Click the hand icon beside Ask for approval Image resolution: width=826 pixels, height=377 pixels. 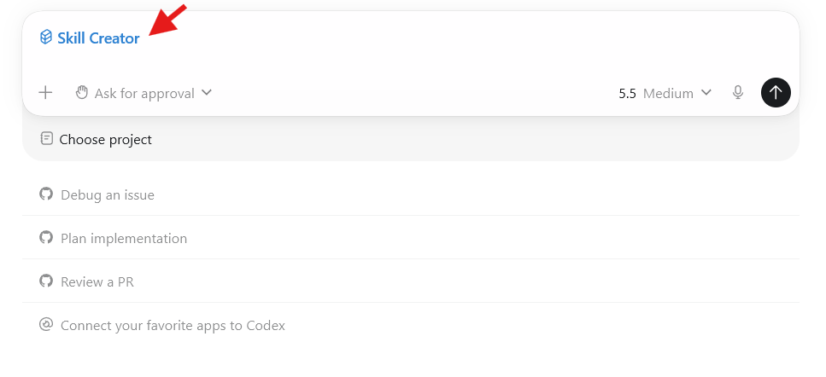[81, 93]
